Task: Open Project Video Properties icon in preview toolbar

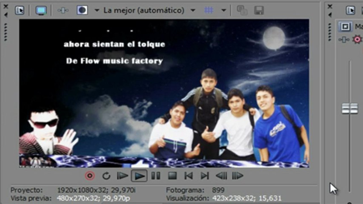Action: (20, 10)
